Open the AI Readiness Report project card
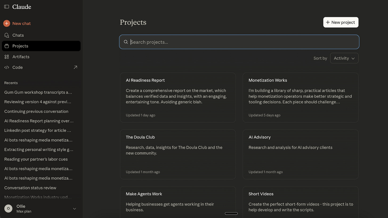Image resolution: width=388 pixels, height=218 pixels. 178,97
